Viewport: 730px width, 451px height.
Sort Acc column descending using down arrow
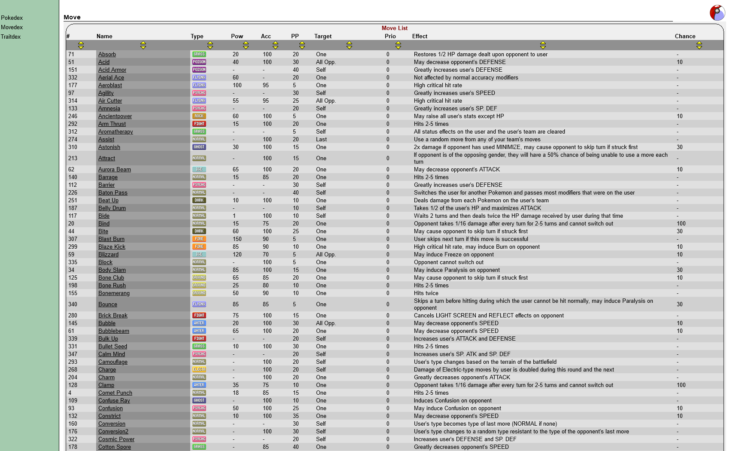click(275, 47)
